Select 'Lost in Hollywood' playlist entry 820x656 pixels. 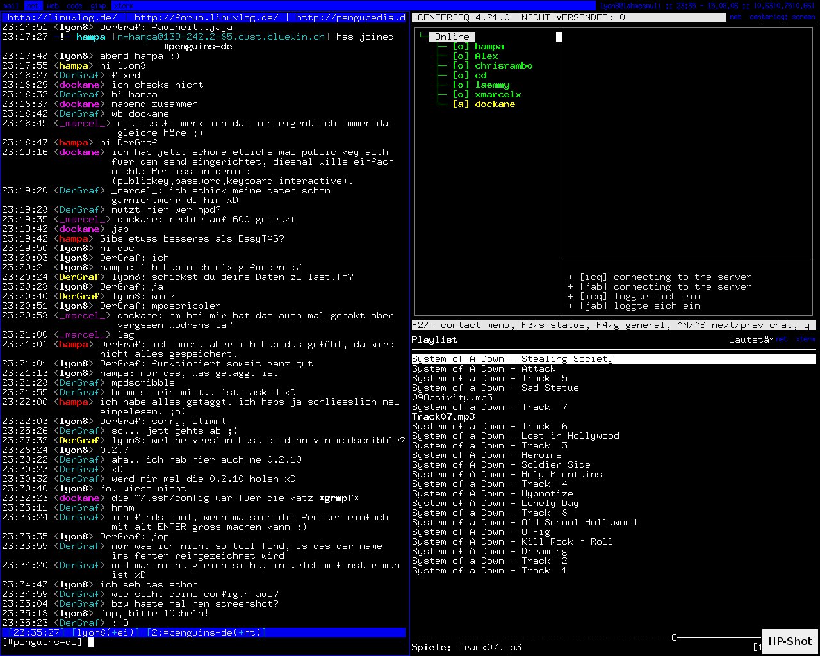coord(516,436)
